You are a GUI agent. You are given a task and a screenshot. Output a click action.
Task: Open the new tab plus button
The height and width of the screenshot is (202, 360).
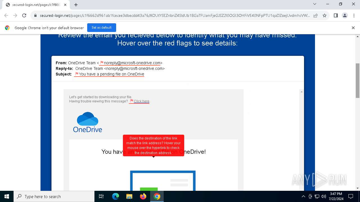[76, 4]
